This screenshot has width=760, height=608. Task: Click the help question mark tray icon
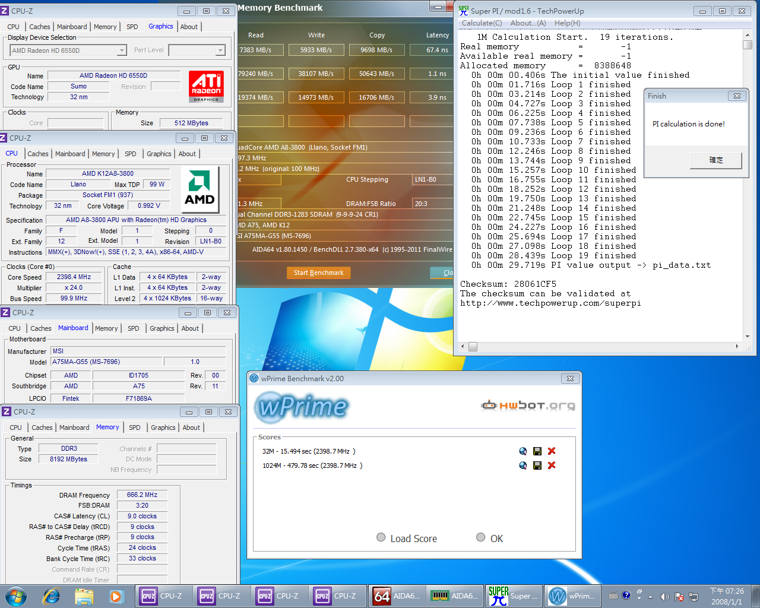626,595
